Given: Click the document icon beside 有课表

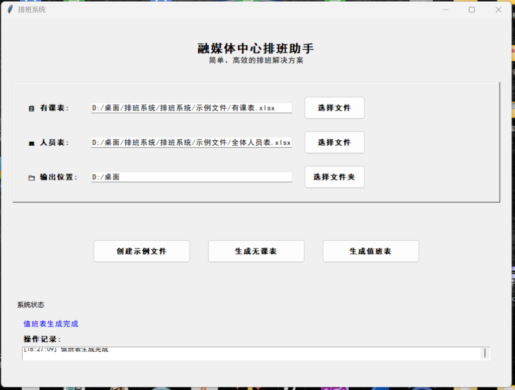Looking at the screenshot, I should tap(32, 109).
